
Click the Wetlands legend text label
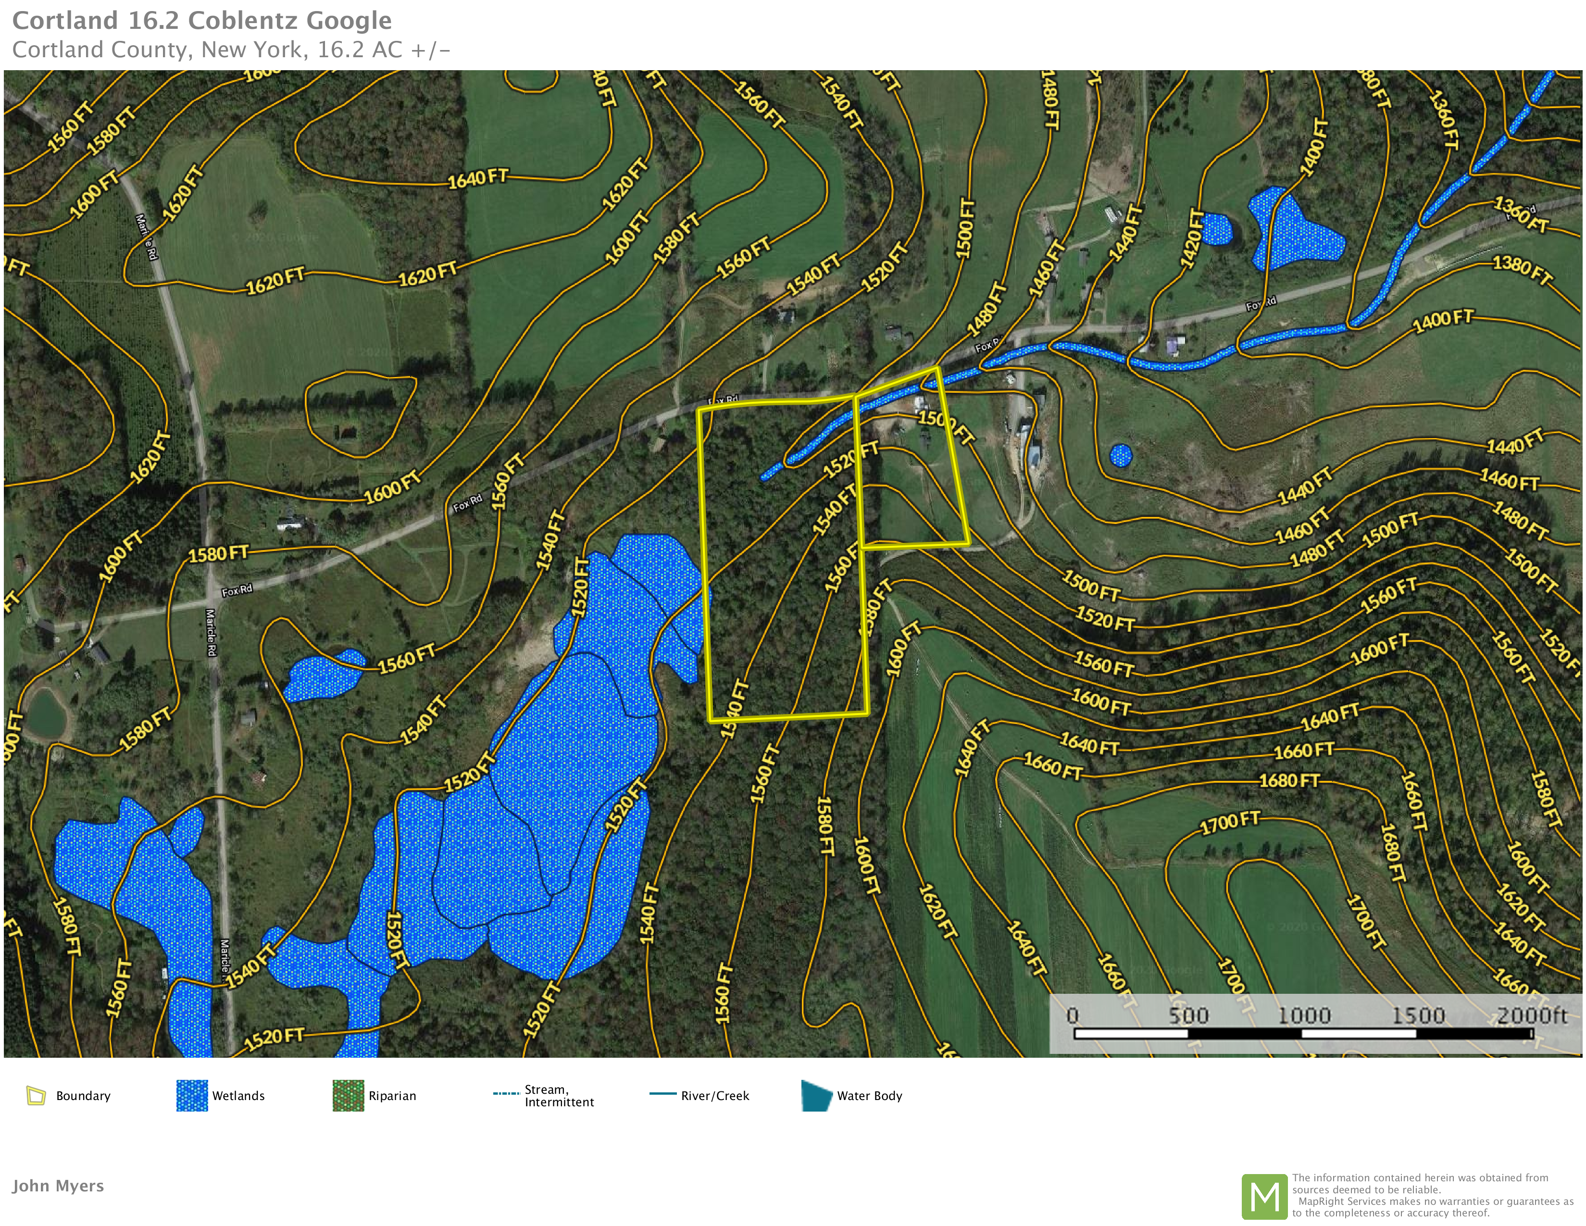238,1095
